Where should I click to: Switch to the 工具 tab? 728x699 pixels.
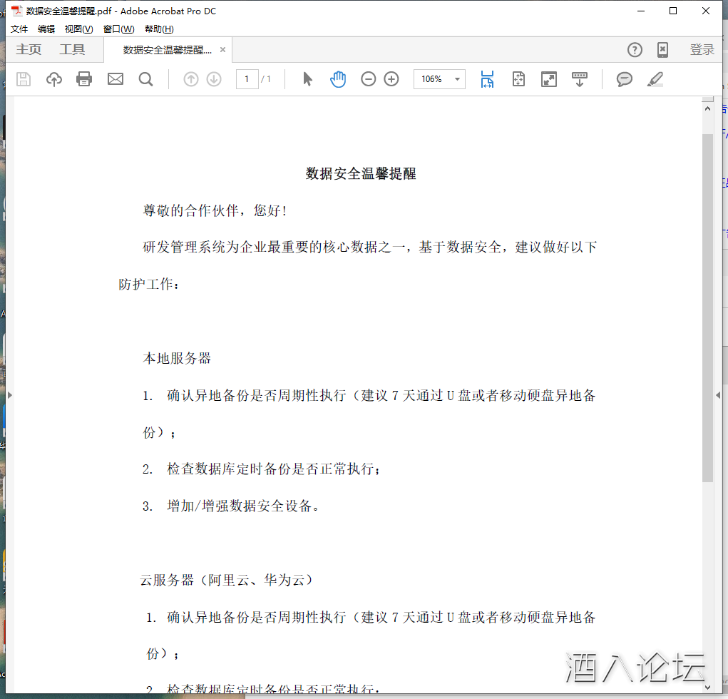(72, 49)
